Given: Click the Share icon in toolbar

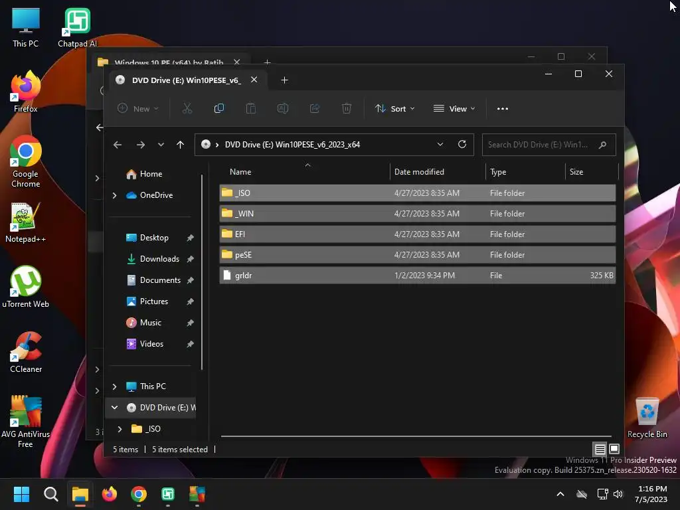Looking at the screenshot, I should (314, 108).
